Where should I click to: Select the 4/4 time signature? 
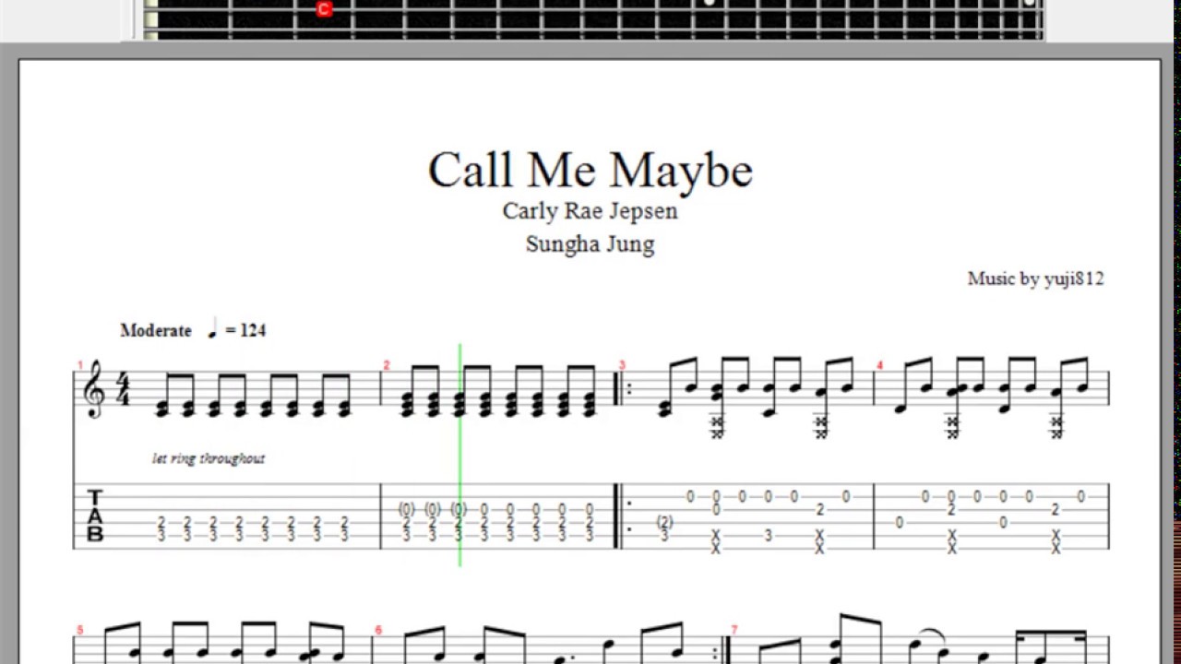coord(123,392)
